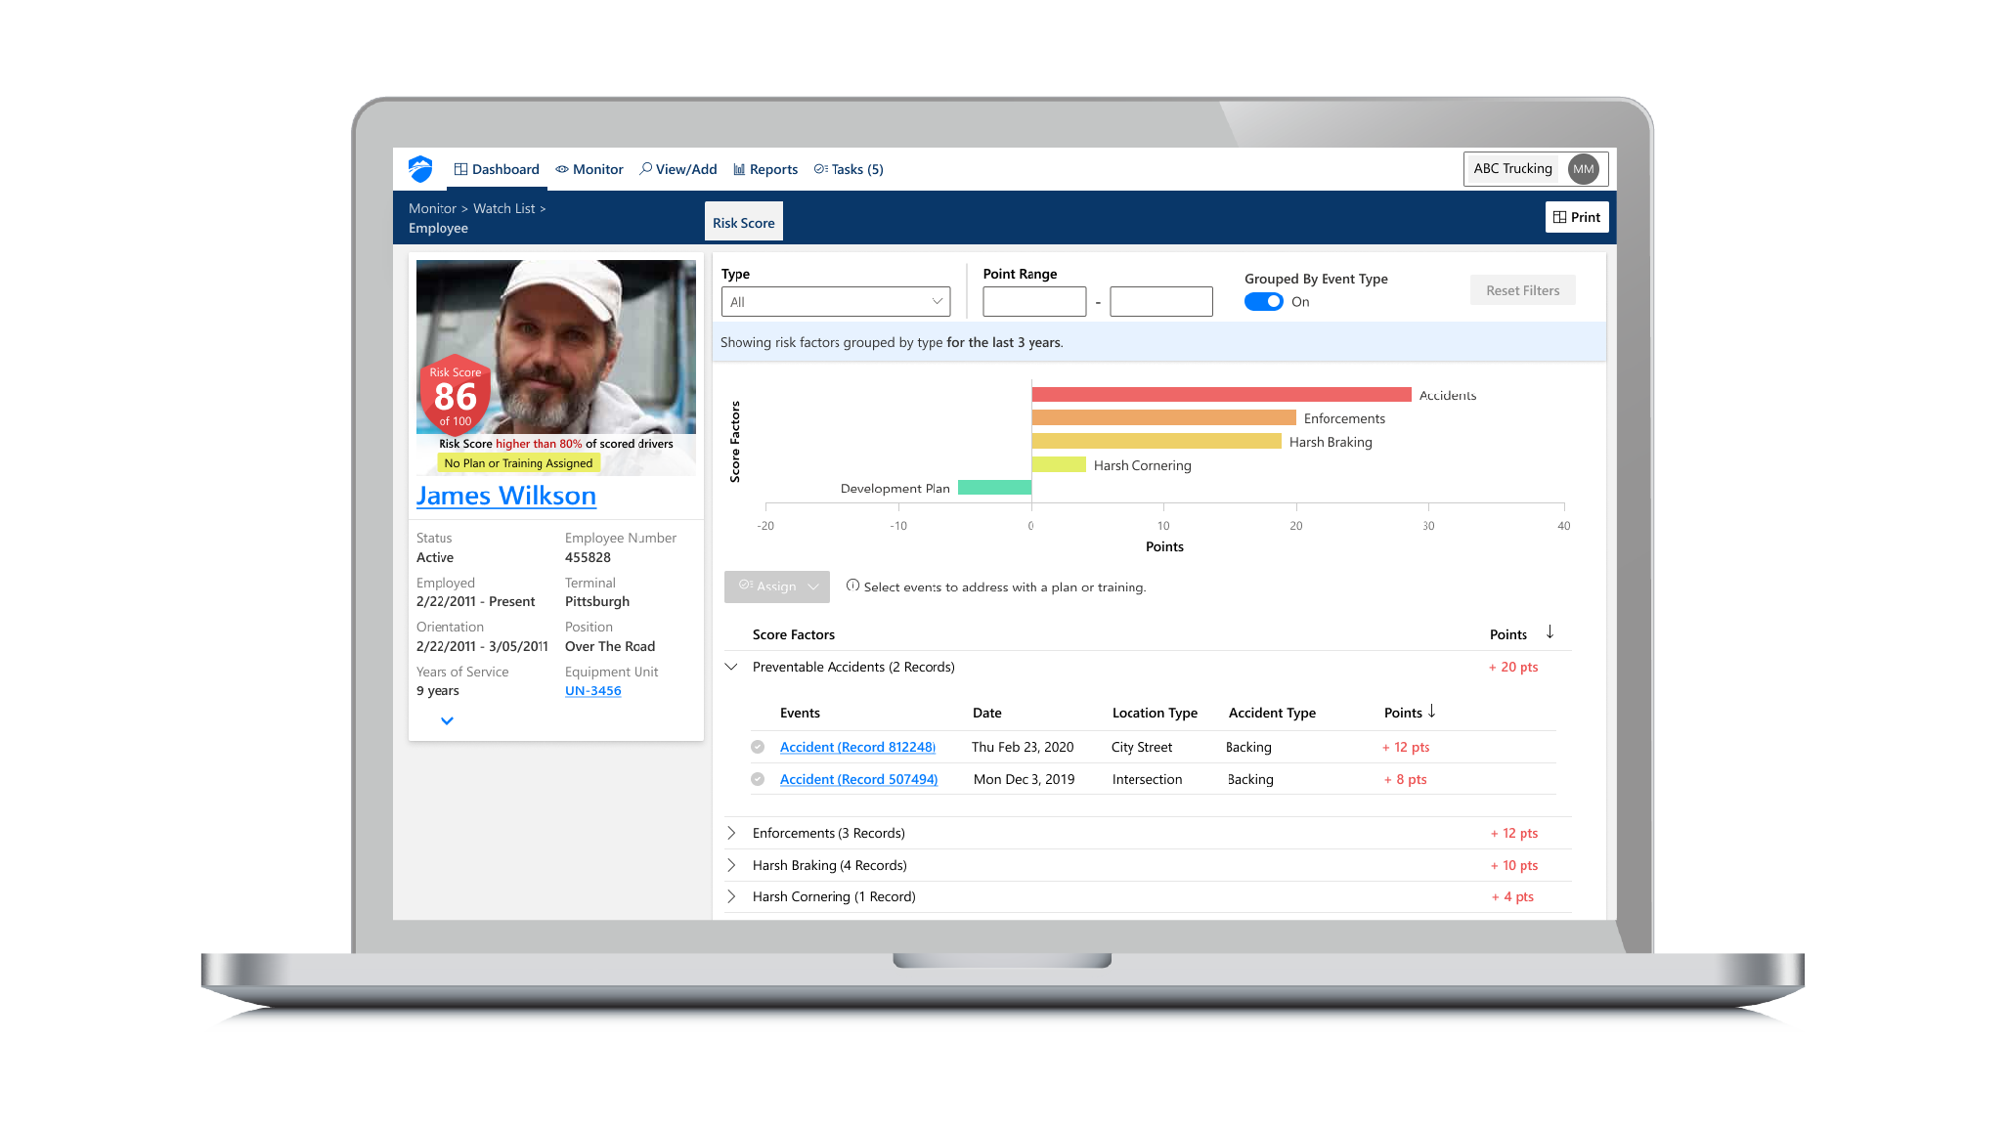Open View/Add via the magnifier icon
Image resolution: width=2008 pixels, height=1129 pixels.
click(645, 168)
